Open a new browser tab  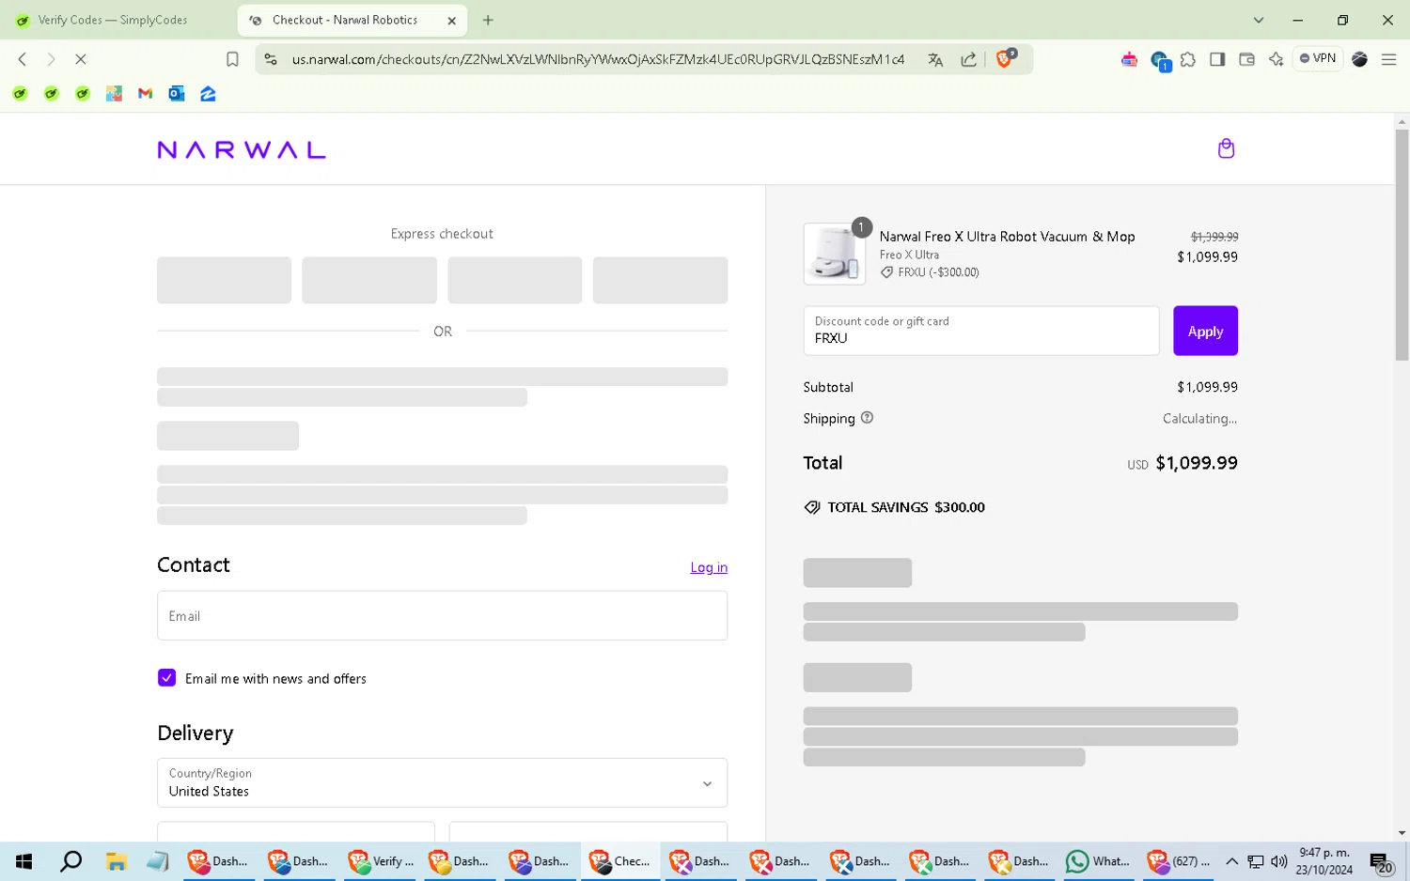(x=488, y=20)
